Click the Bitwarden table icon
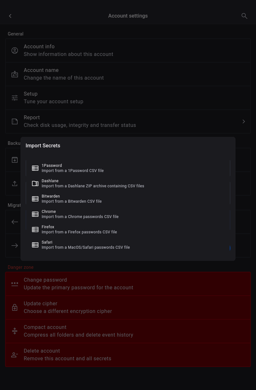Viewport: 256px width, 390px height. tap(35, 199)
